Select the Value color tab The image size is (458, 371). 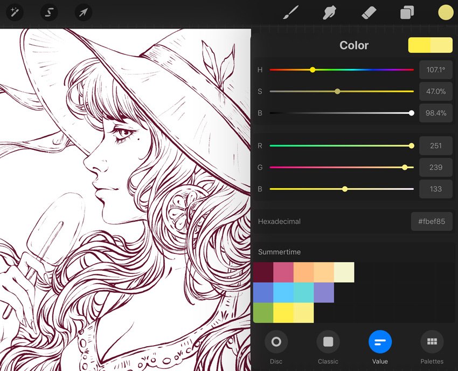pos(380,342)
